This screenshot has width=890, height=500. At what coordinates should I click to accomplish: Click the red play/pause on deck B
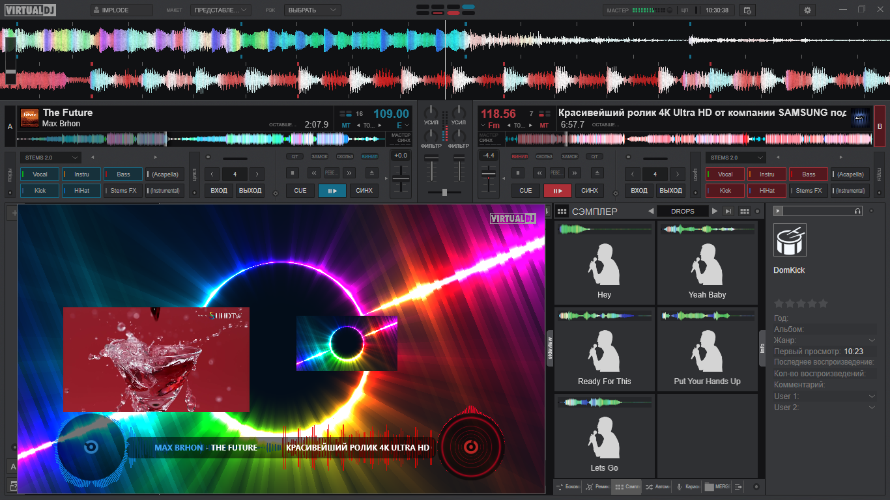coord(557,191)
